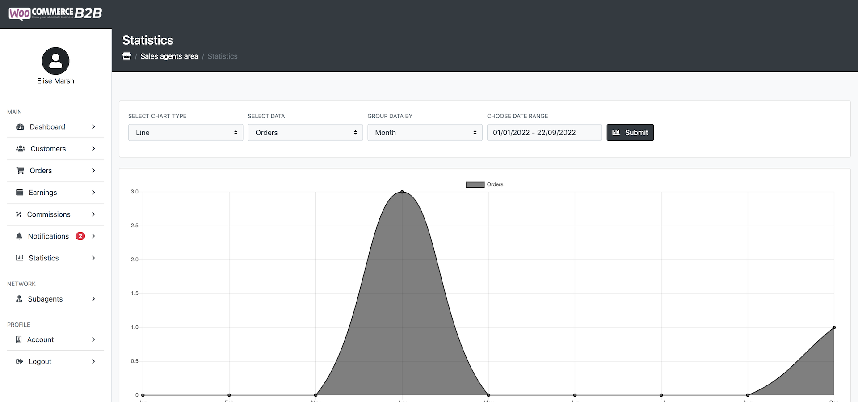Viewport: 858px width, 402px height.
Task: Select the Statistics menu item
Action: pos(55,258)
